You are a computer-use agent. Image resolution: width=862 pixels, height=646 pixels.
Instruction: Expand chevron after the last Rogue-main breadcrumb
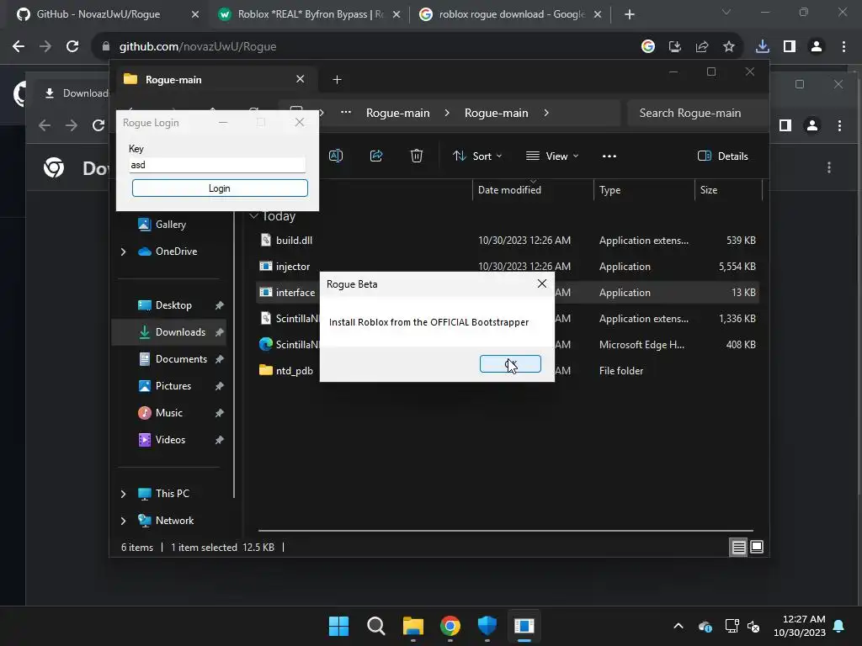point(545,114)
